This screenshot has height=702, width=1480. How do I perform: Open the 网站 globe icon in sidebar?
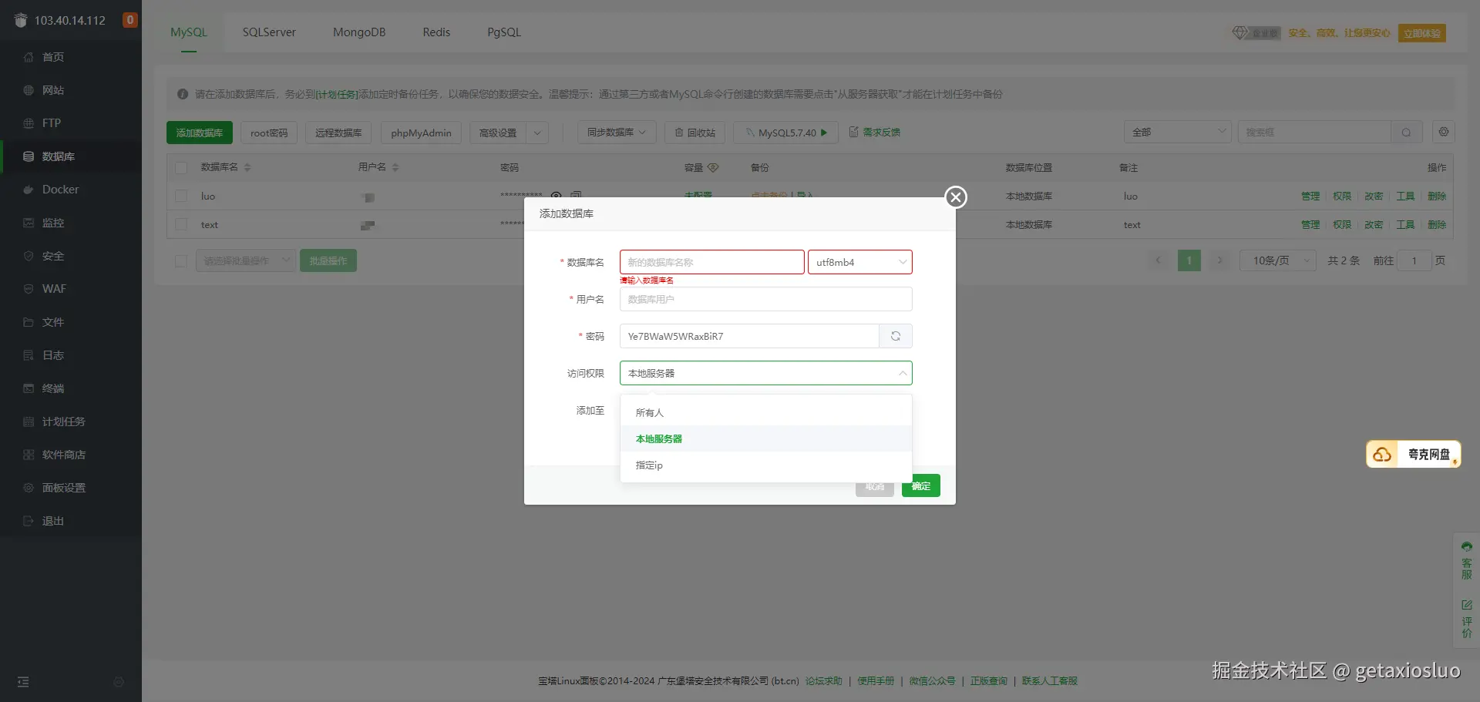click(29, 90)
